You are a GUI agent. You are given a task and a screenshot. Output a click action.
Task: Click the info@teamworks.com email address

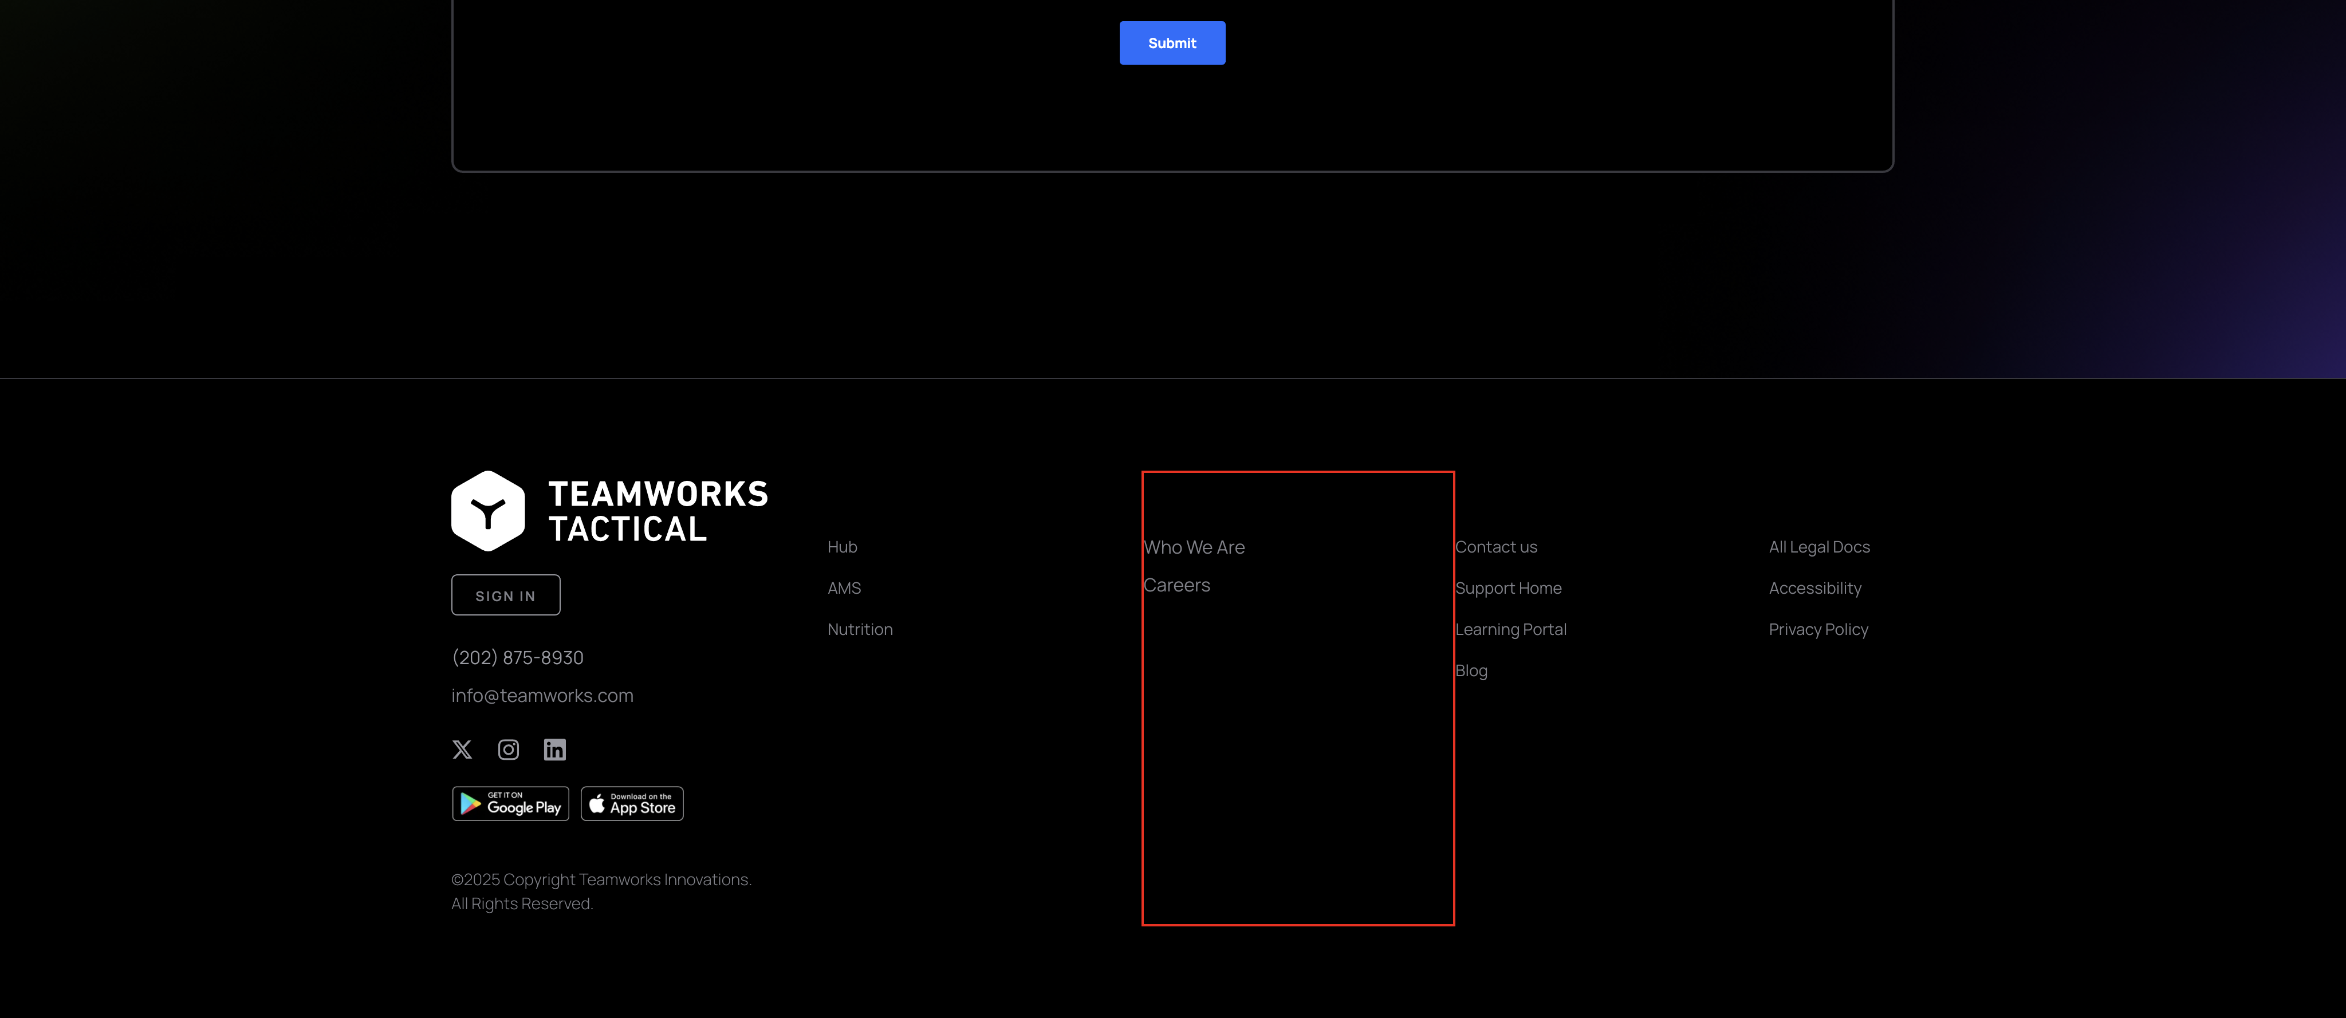[x=542, y=696]
